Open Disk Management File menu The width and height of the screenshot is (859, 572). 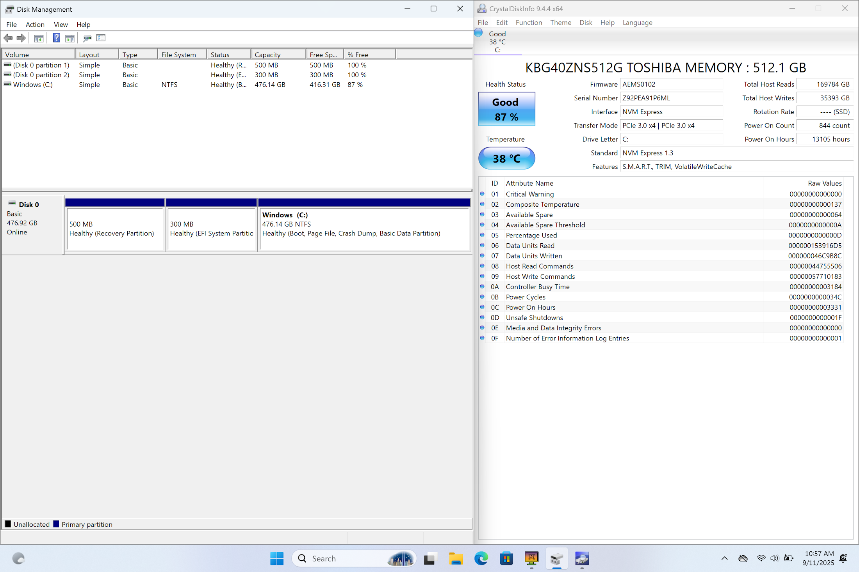(11, 24)
